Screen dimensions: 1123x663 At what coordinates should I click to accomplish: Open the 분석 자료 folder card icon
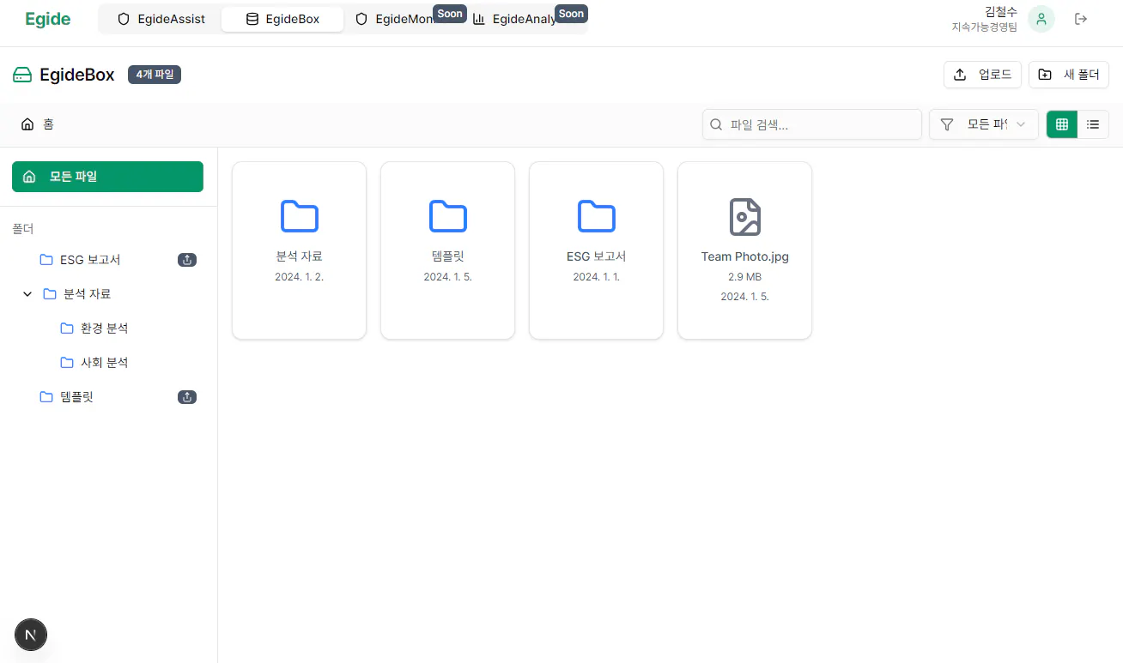(300, 216)
